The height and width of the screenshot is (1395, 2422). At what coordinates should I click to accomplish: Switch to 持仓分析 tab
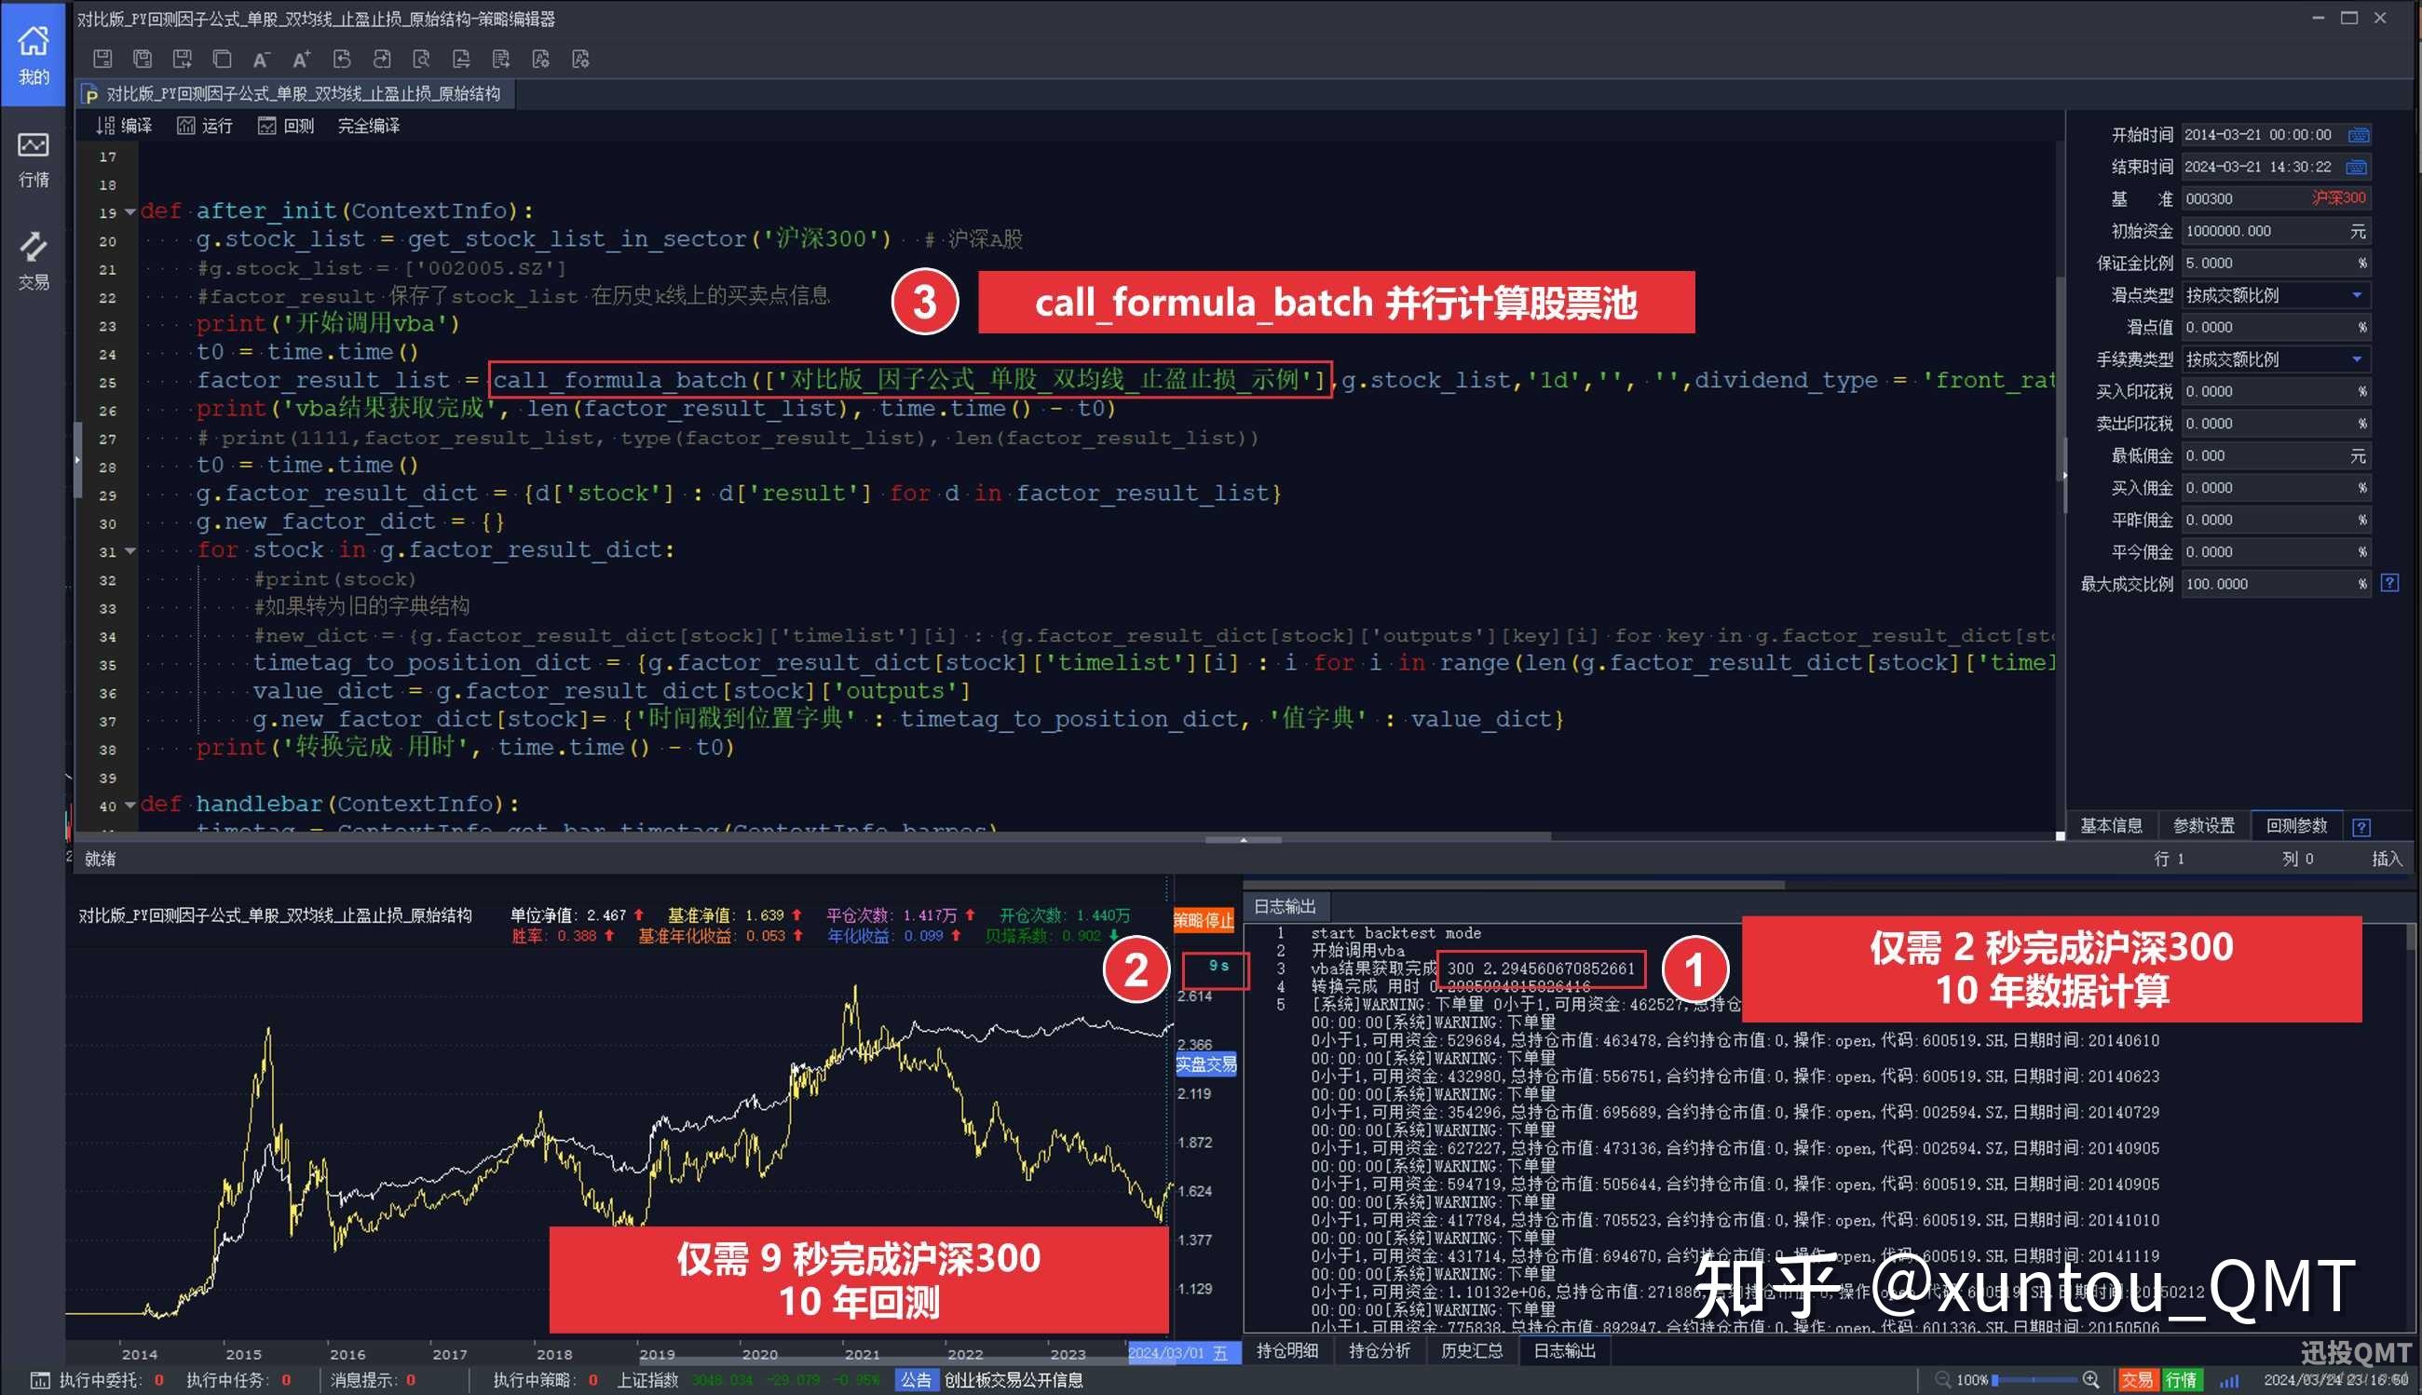1380,1351
